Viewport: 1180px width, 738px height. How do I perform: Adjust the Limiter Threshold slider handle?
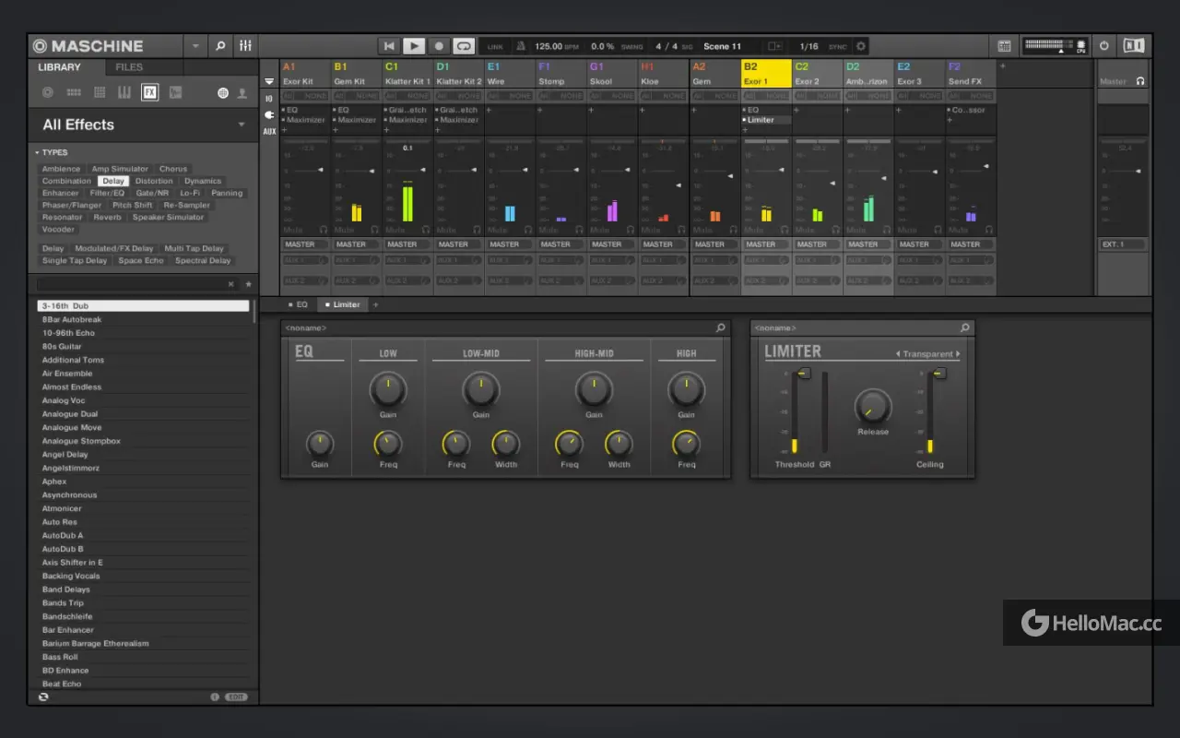(x=803, y=374)
